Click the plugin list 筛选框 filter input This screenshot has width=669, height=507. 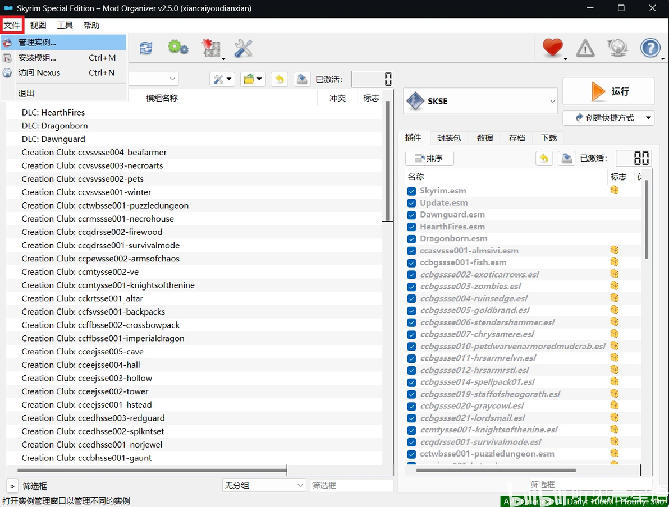[x=590, y=484]
